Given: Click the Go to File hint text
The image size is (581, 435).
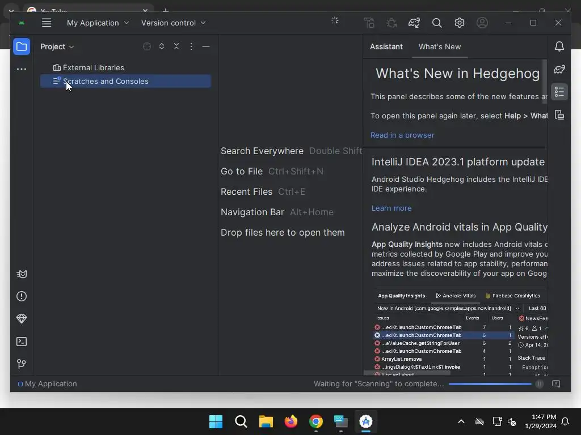Looking at the screenshot, I should 242,171.
